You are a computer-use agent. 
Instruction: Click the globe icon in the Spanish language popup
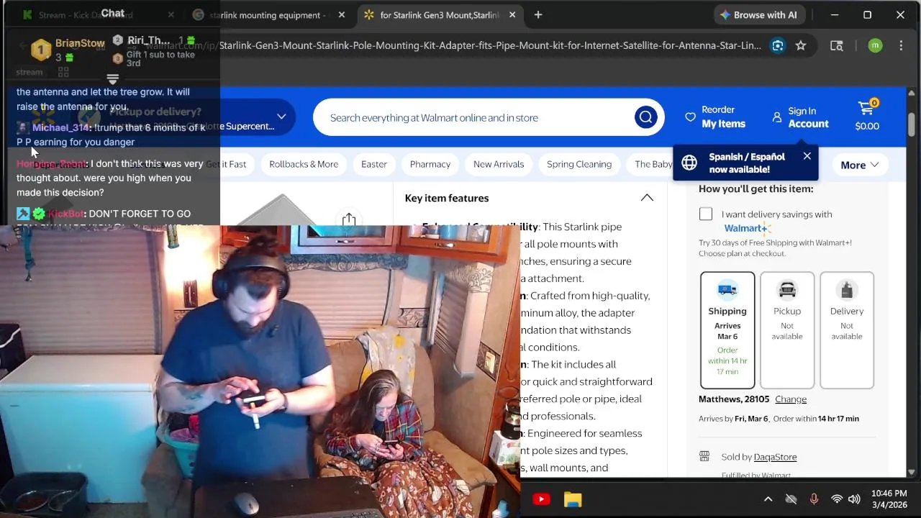pyautogui.click(x=689, y=163)
